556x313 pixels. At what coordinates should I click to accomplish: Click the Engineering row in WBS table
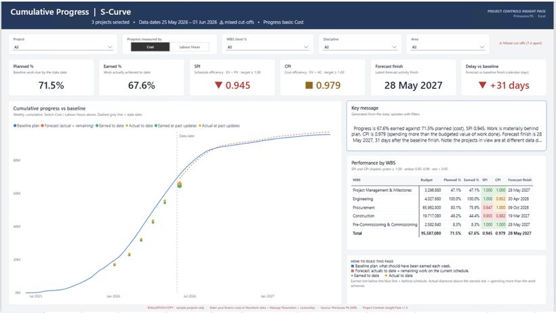(x=442, y=199)
